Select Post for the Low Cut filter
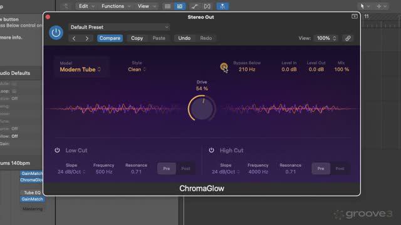The width and height of the screenshot is (401, 225). pyautogui.click(x=185, y=169)
